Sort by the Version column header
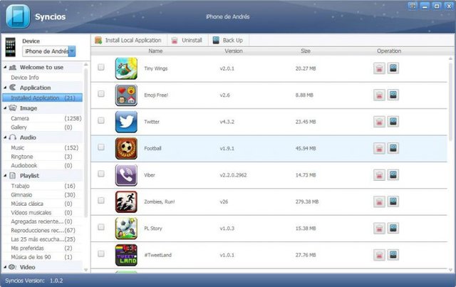Screen dimensions: 456x287 click(234, 51)
